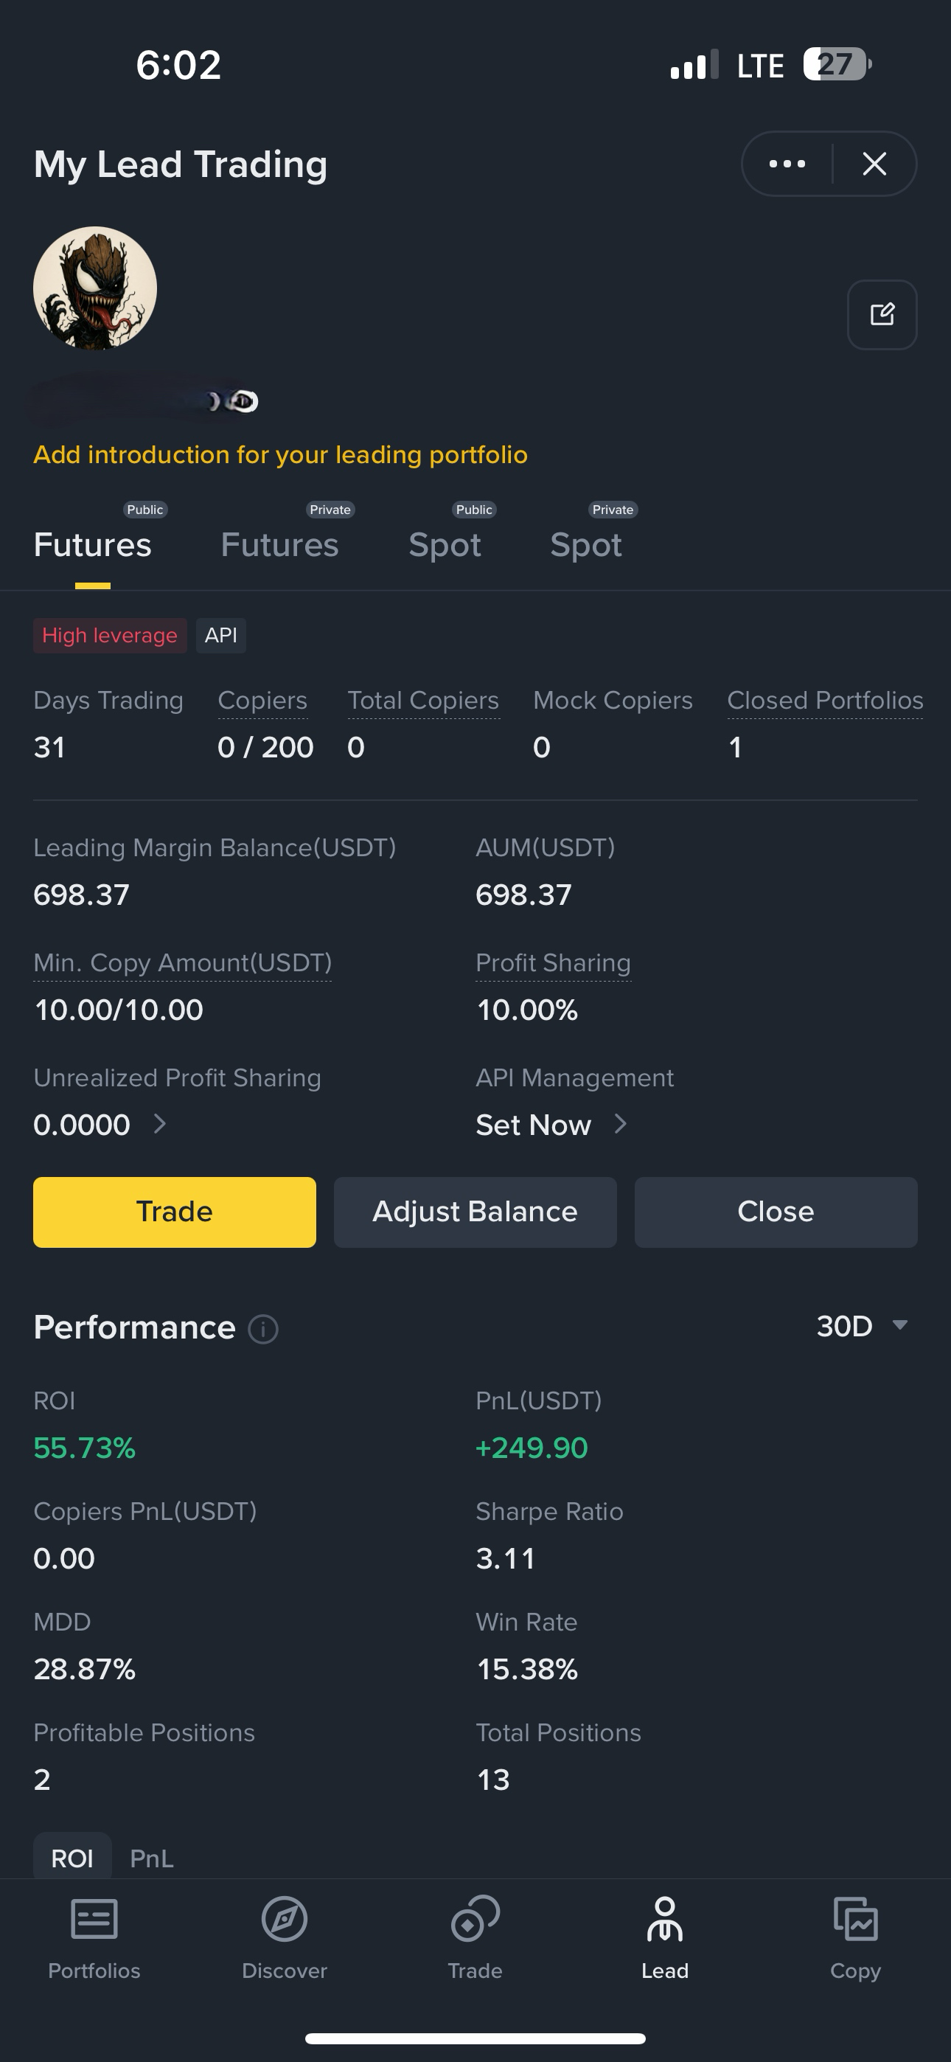Open Unrealized Profit Sharing details chevron
Viewport: 951px width, 2062px height.
click(159, 1124)
